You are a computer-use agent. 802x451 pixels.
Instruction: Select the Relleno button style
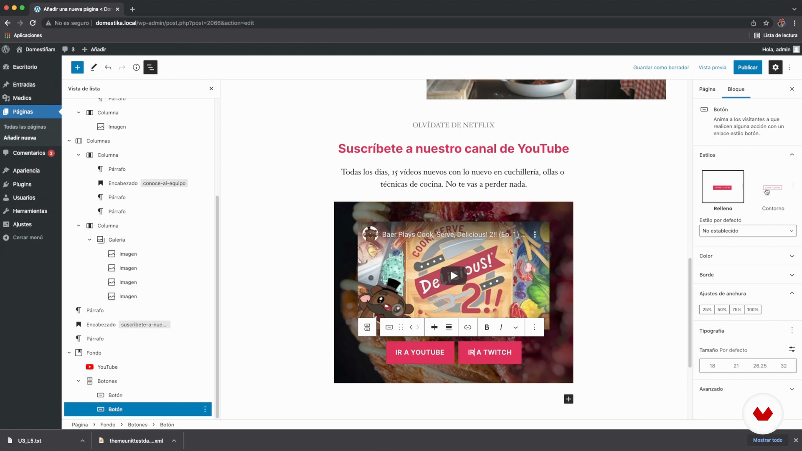click(723, 191)
